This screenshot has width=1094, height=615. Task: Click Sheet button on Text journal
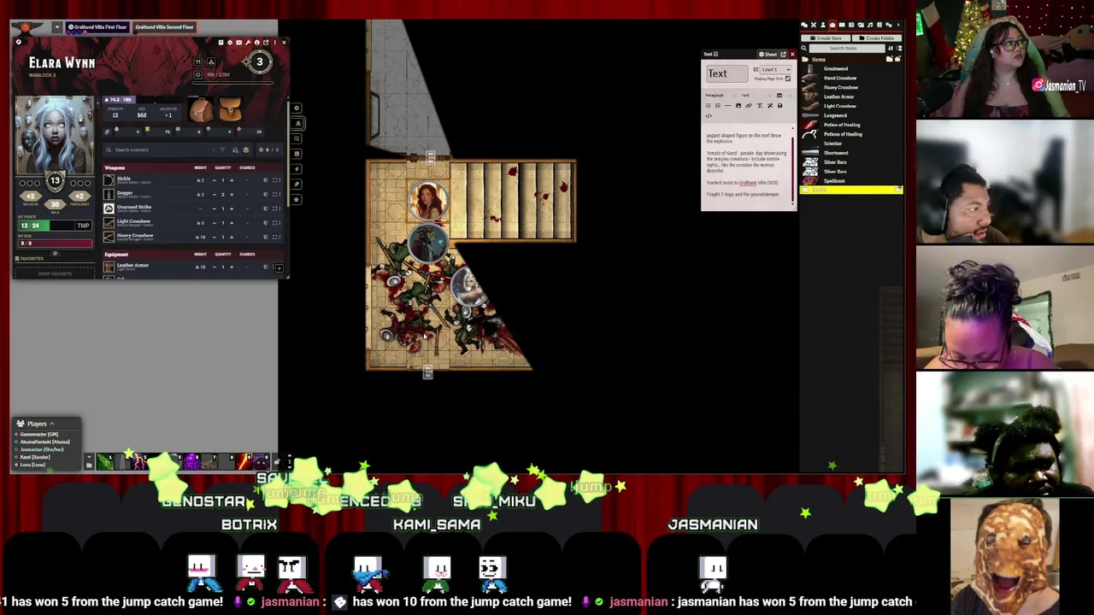click(768, 55)
